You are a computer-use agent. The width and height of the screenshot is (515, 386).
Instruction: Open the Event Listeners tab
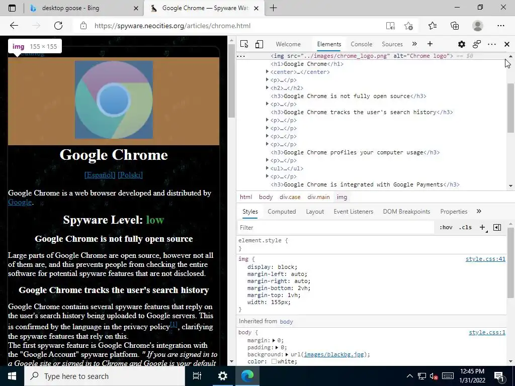click(x=354, y=212)
